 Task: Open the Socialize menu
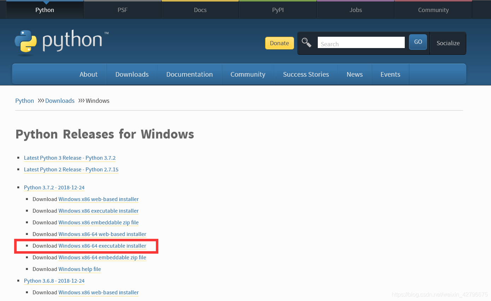tap(448, 43)
